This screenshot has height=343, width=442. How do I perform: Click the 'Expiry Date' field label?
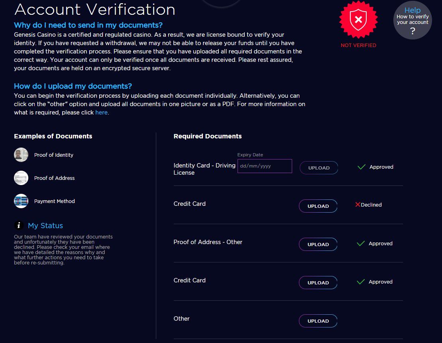[x=250, y=155]
